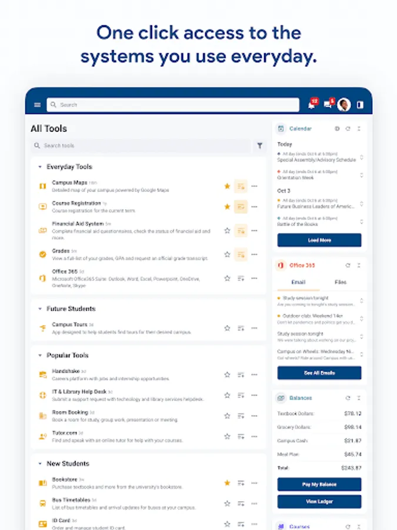Favorite the Handshake star
Viewport: 397px width, 530px height.
227,375
